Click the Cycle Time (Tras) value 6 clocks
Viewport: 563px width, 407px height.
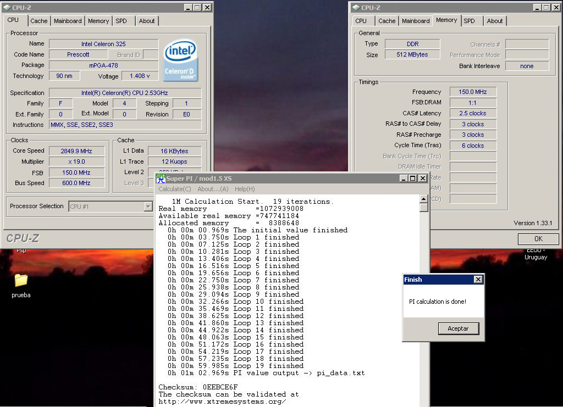click(473, 146)
